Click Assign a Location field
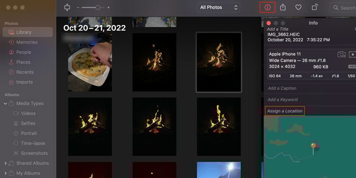356x178 pixels. pyautogui.click(x=285, y=111)
